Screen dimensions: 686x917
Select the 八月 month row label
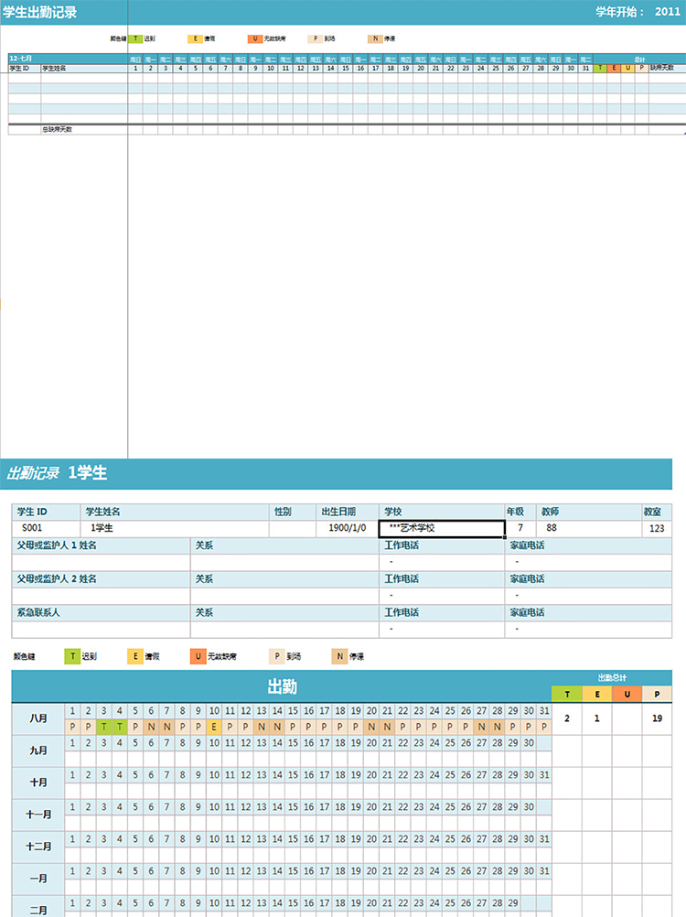coord(38,718)
